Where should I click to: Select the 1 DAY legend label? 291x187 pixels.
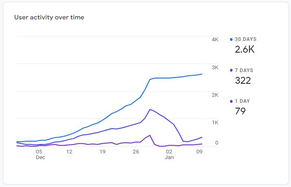coord(243,101)
